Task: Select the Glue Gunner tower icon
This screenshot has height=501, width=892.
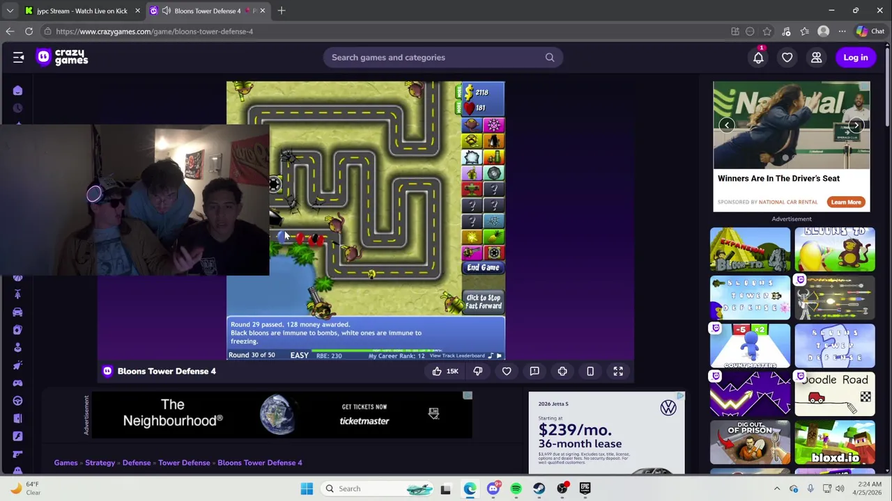Action: 494,157
